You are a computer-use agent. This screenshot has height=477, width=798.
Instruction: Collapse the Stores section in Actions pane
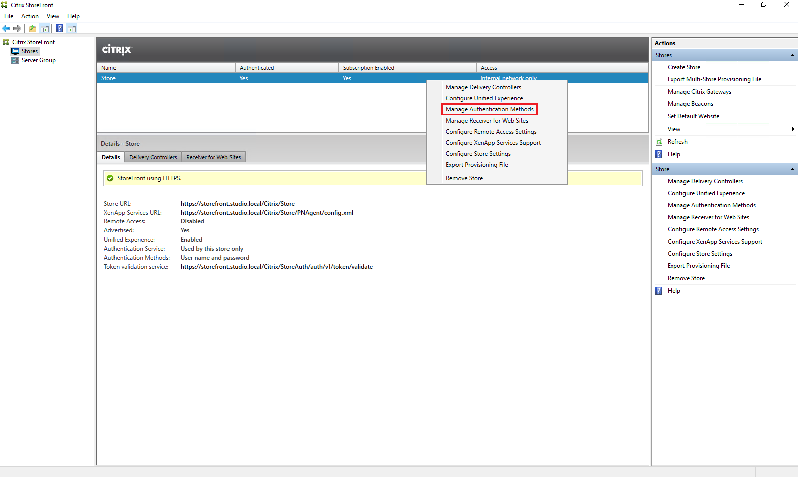pos(792,55)
